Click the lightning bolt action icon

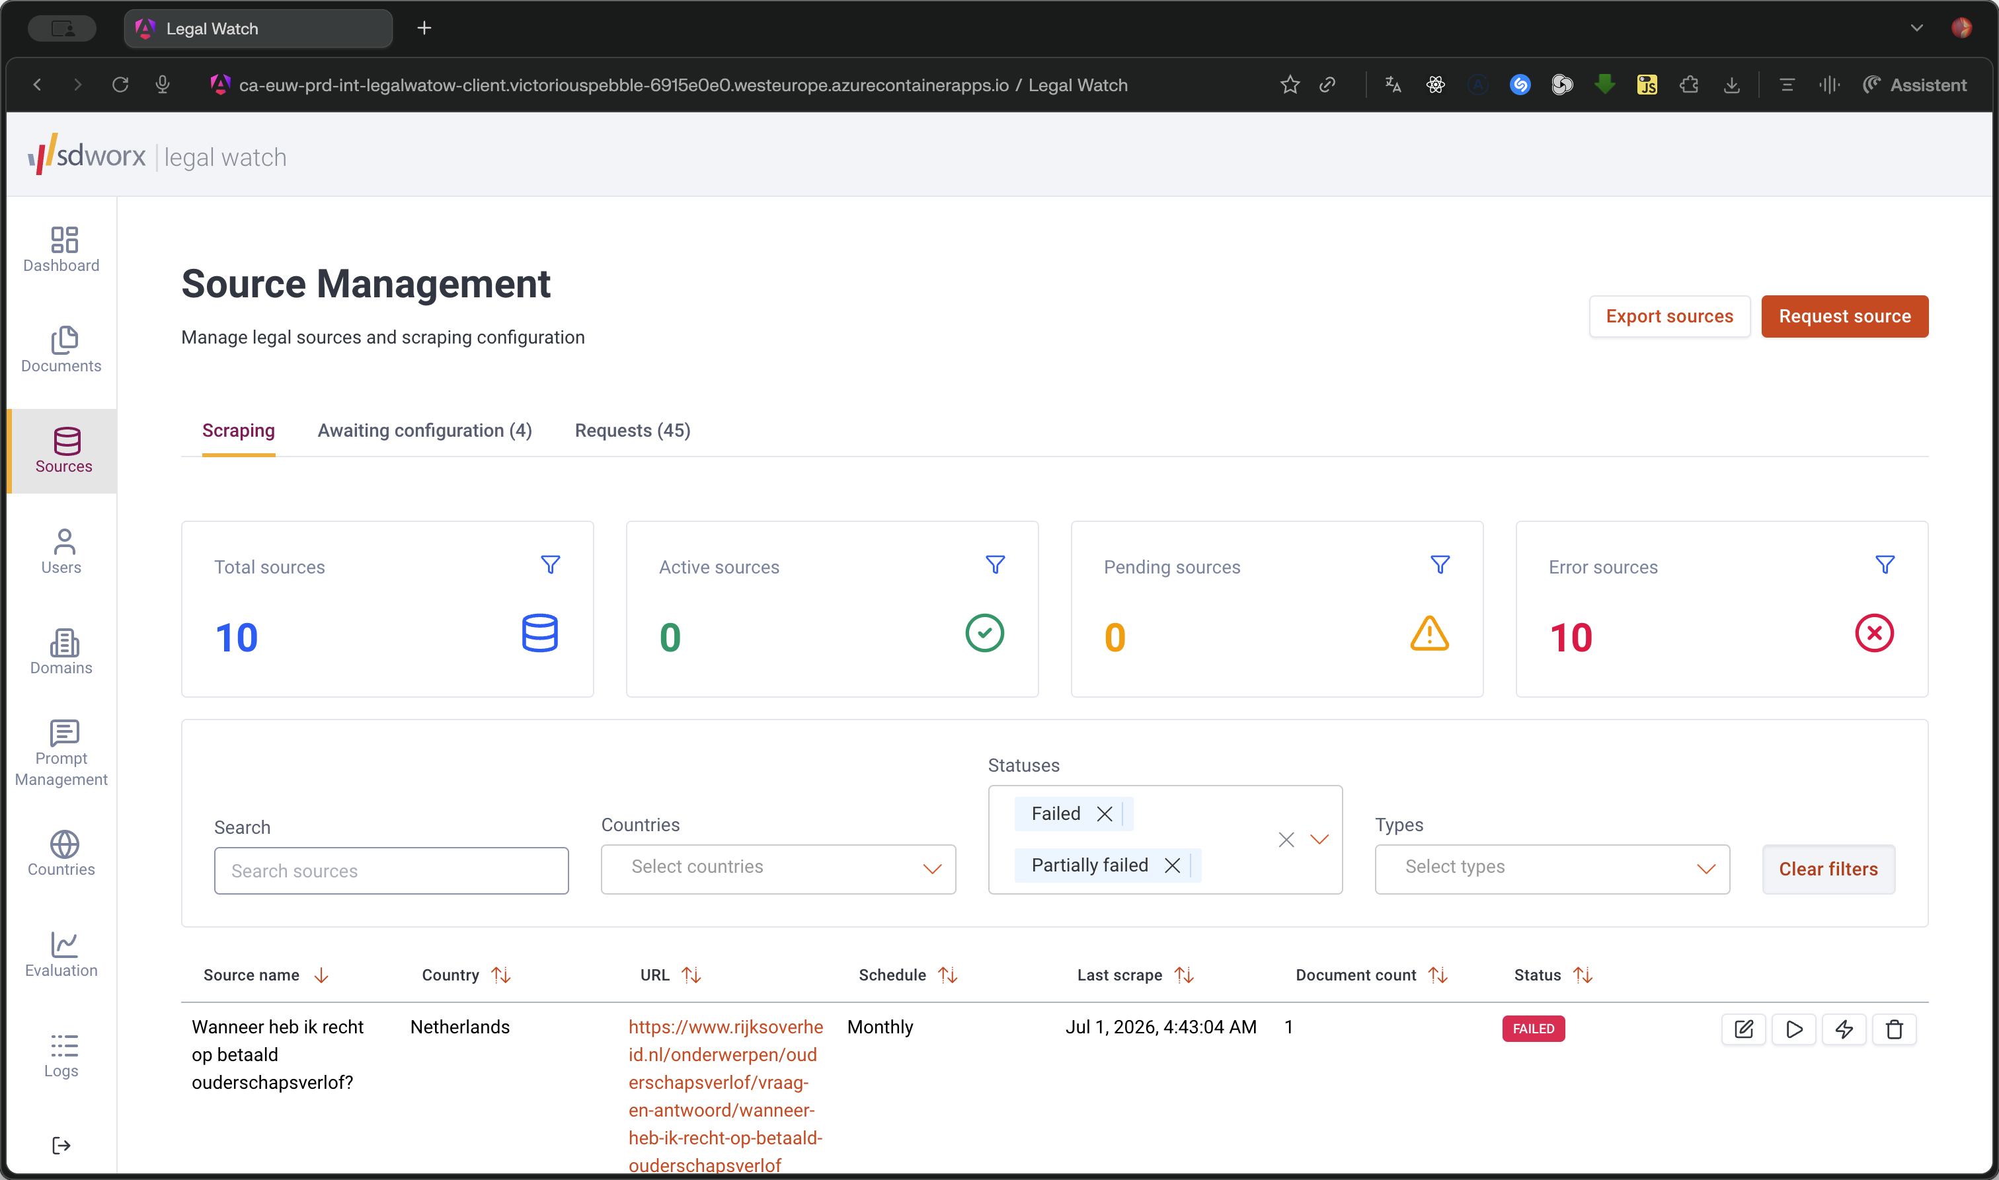tap(1844, 1029)
